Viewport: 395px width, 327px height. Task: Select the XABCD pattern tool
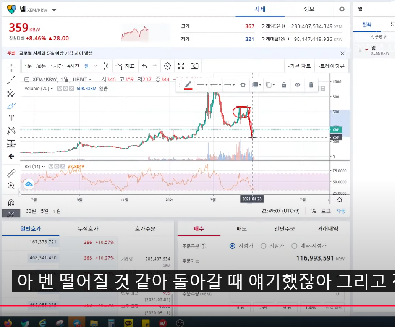point(11,131)
